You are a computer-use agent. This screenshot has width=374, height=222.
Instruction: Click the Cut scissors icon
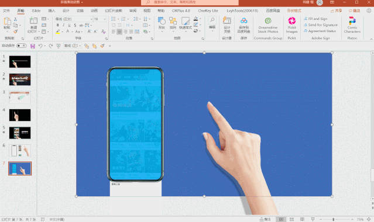15,19
